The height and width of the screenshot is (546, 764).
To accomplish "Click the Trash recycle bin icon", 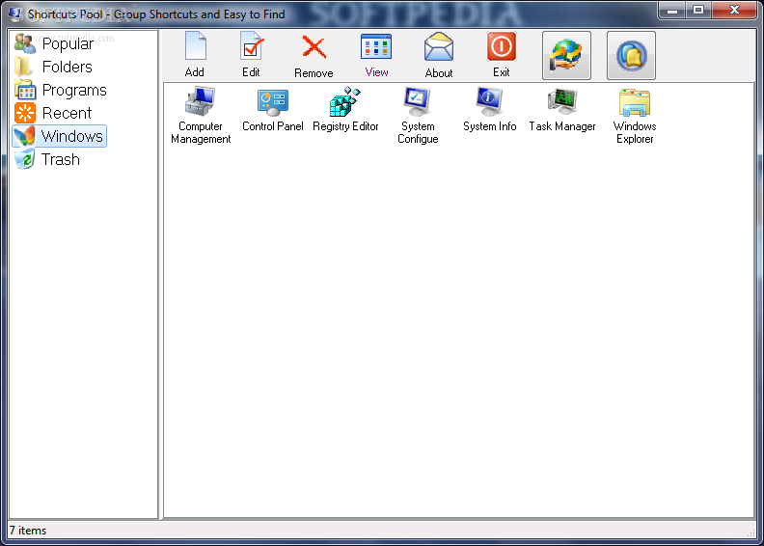I will (25, 159).
